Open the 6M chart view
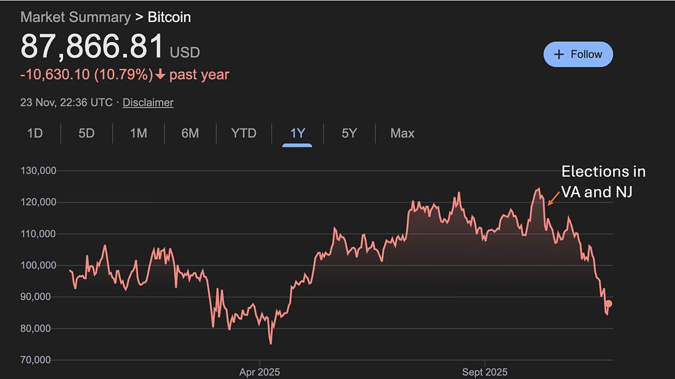The width and height of the screenshot is (675, 379). [190, 133]
